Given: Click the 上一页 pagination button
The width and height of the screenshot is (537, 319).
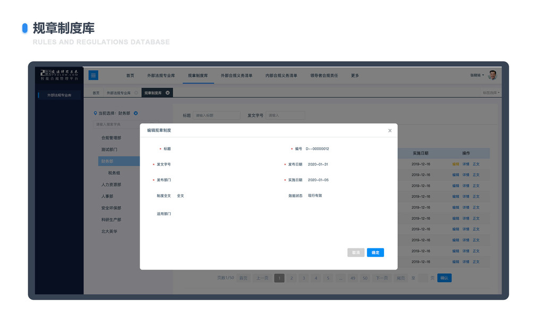Looking at the screenshot, I should pyautogui.click(x=262, y=278).
